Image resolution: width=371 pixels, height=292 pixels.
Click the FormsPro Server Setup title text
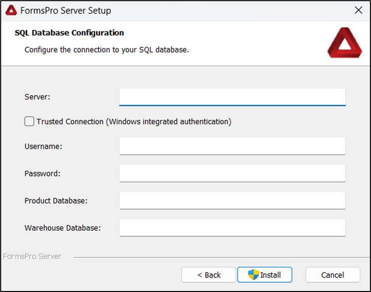(x=66, y=10)
